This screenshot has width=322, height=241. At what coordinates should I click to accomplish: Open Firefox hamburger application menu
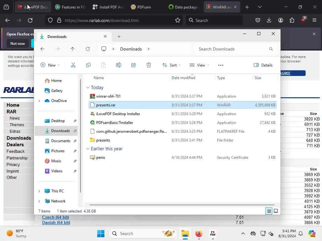pos(314,20)
